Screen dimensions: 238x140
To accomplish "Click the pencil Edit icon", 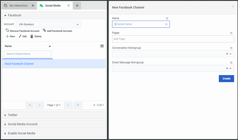I will point(20,37).
